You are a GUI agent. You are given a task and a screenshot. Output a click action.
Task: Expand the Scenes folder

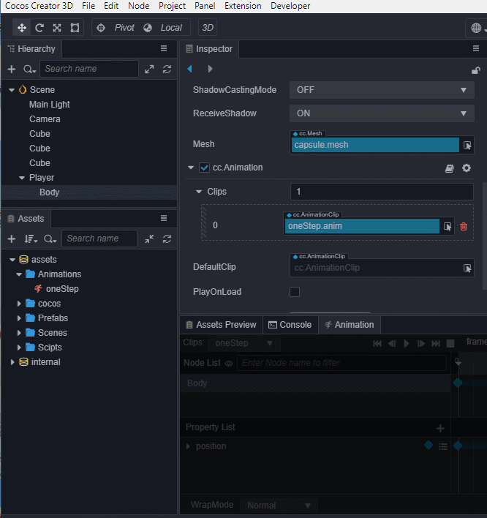pos(19,333)
